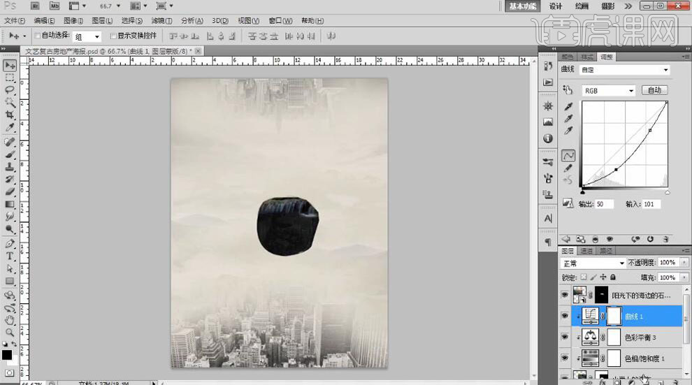The width and height of the screenshot is (692, 385).
Task: Open the zoom level 66.7 dropdown
Action: click(118, 6)
